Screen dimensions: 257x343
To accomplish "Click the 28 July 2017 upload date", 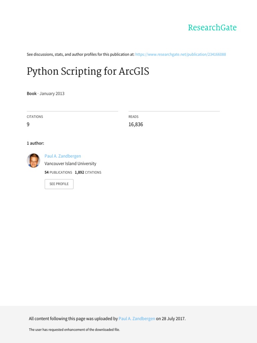I will (174, 319).
